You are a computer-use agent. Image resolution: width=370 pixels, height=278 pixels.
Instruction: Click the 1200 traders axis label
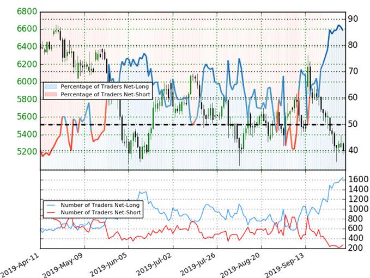click(x=358, y=199)
